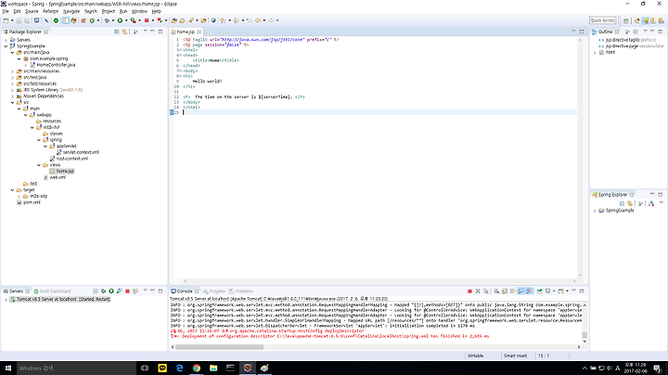This screenshot has height=375, width=668.
Task: Click Collapse All in Package Explorer
Action: (116, 32)
